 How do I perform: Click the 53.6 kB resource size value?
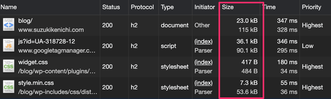(247, 92)
